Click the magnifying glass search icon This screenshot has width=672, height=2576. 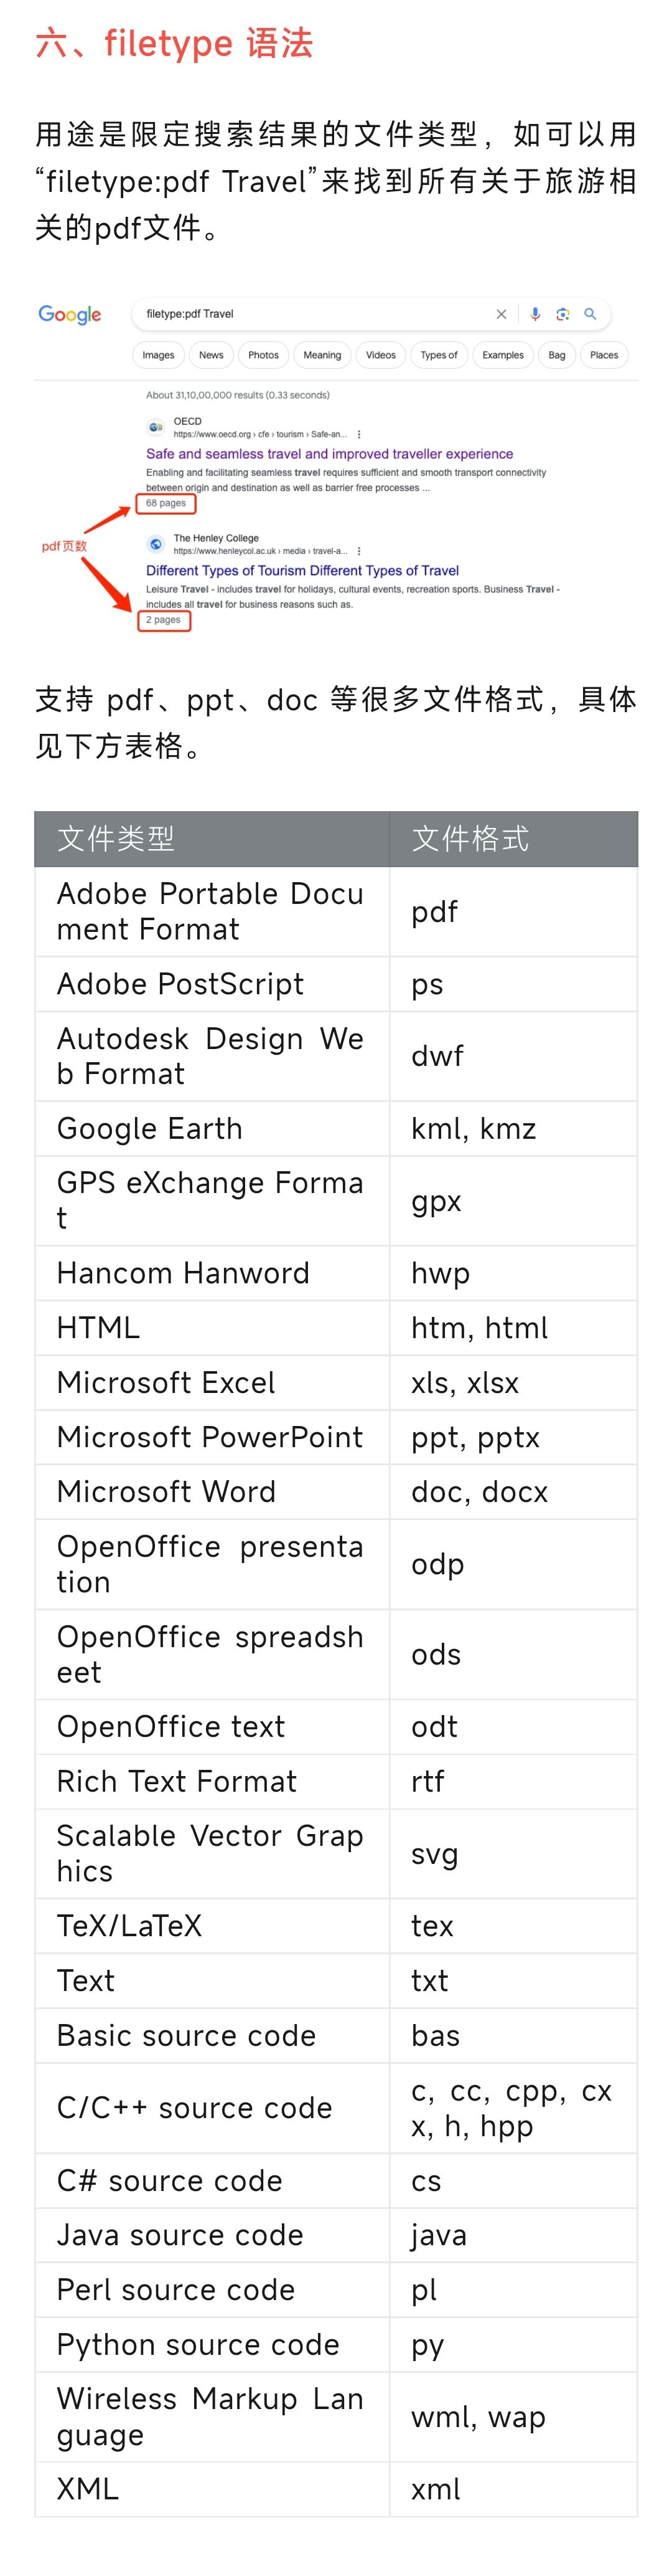(x=590, y=314)
